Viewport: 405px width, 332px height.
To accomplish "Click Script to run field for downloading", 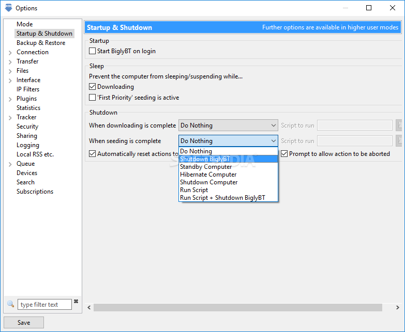I will click(x=355, y=125).
